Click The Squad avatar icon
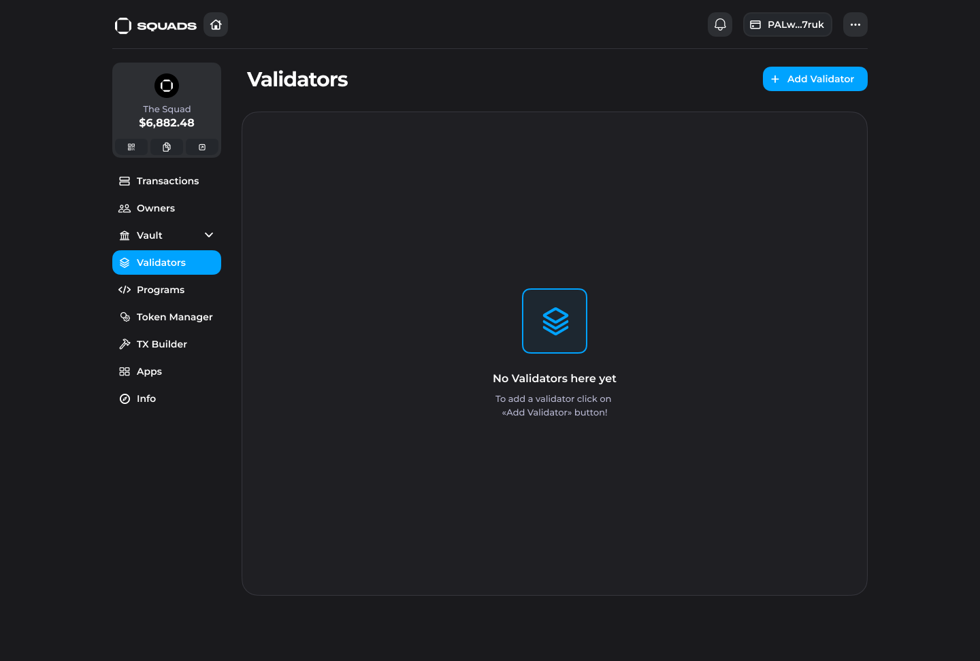 click(167, 86)
